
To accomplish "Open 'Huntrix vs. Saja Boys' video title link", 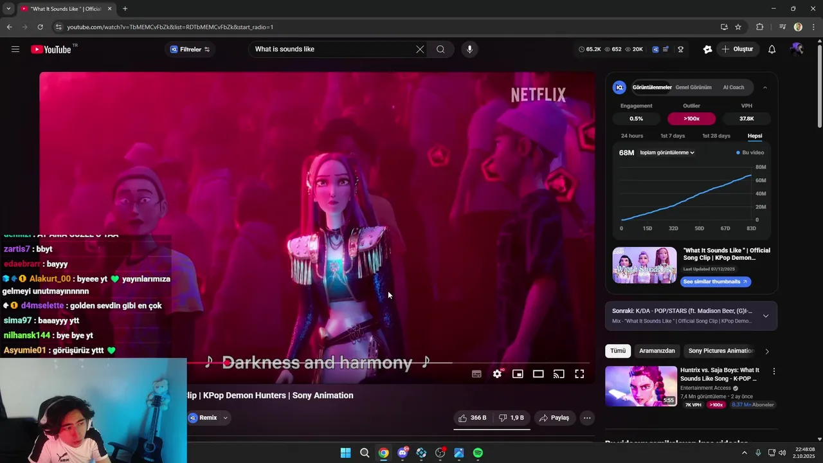I will coord(719,374).
